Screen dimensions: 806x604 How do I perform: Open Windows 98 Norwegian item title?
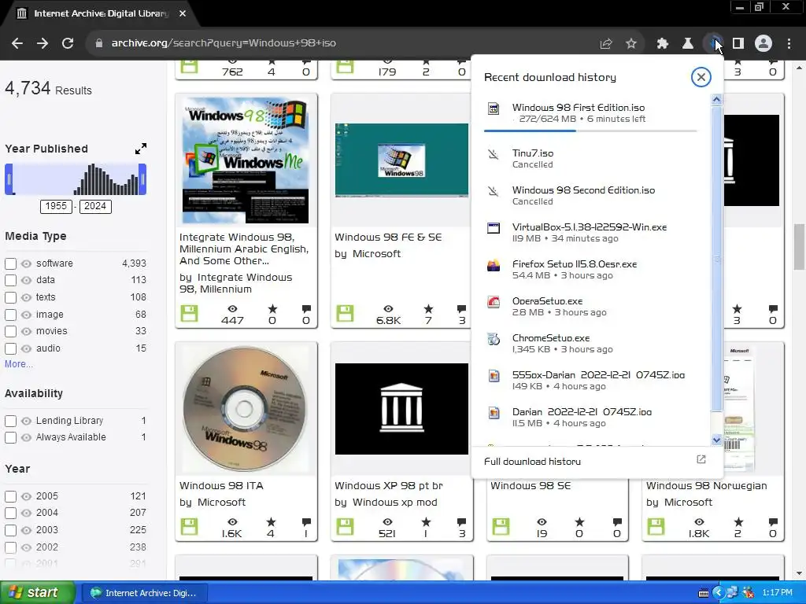tap(706, 485)
